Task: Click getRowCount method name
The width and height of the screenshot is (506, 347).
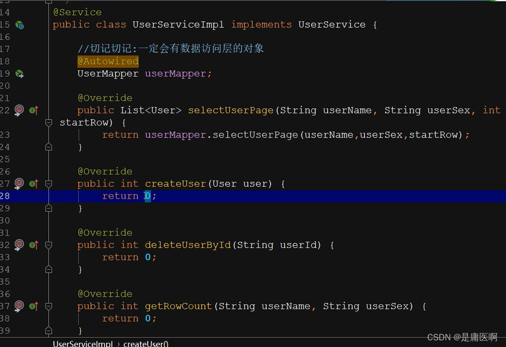Action: (178, 306)
